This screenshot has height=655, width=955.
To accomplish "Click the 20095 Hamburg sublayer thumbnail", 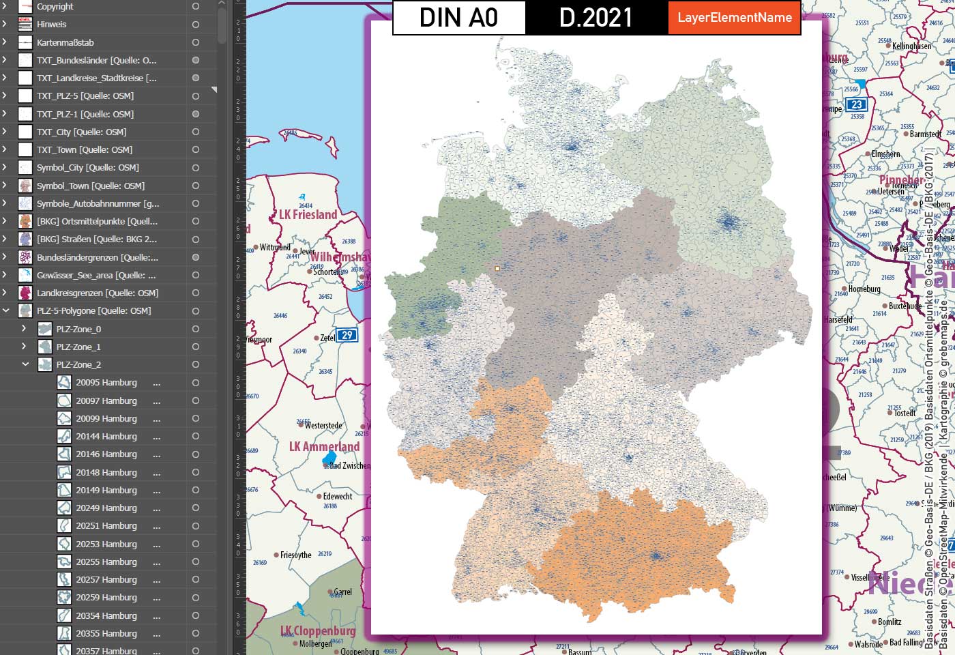I will point(63,382).
